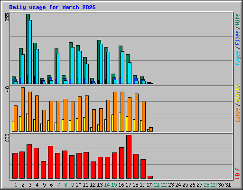
Task: Click day 16 on the x-axis
Action: point(121,185)
